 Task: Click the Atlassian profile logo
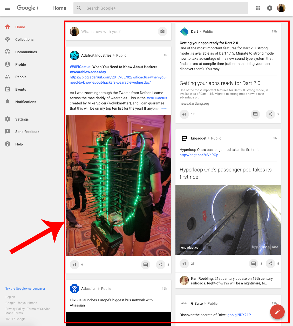coord(74,289)
